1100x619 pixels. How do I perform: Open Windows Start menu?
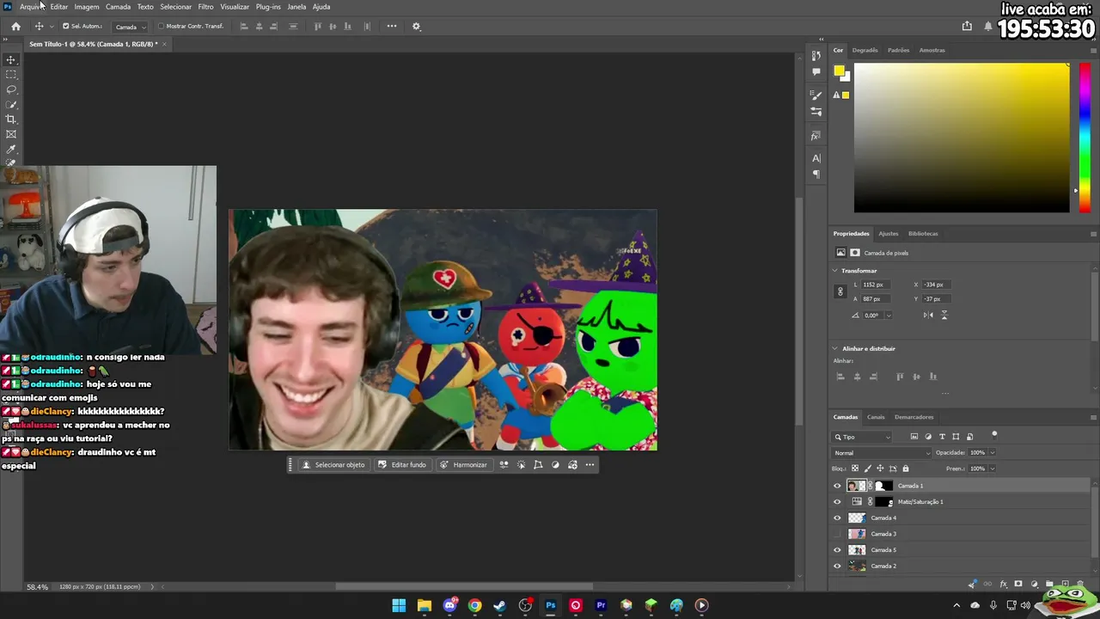pos(399,605)
